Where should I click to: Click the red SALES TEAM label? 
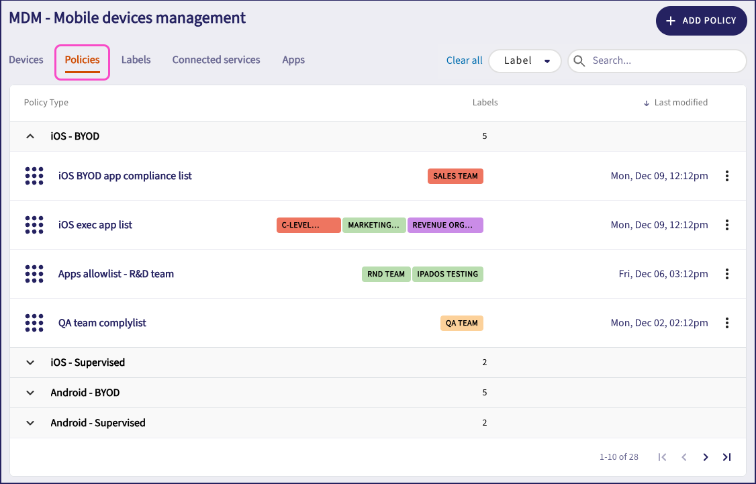click(455, 176)
